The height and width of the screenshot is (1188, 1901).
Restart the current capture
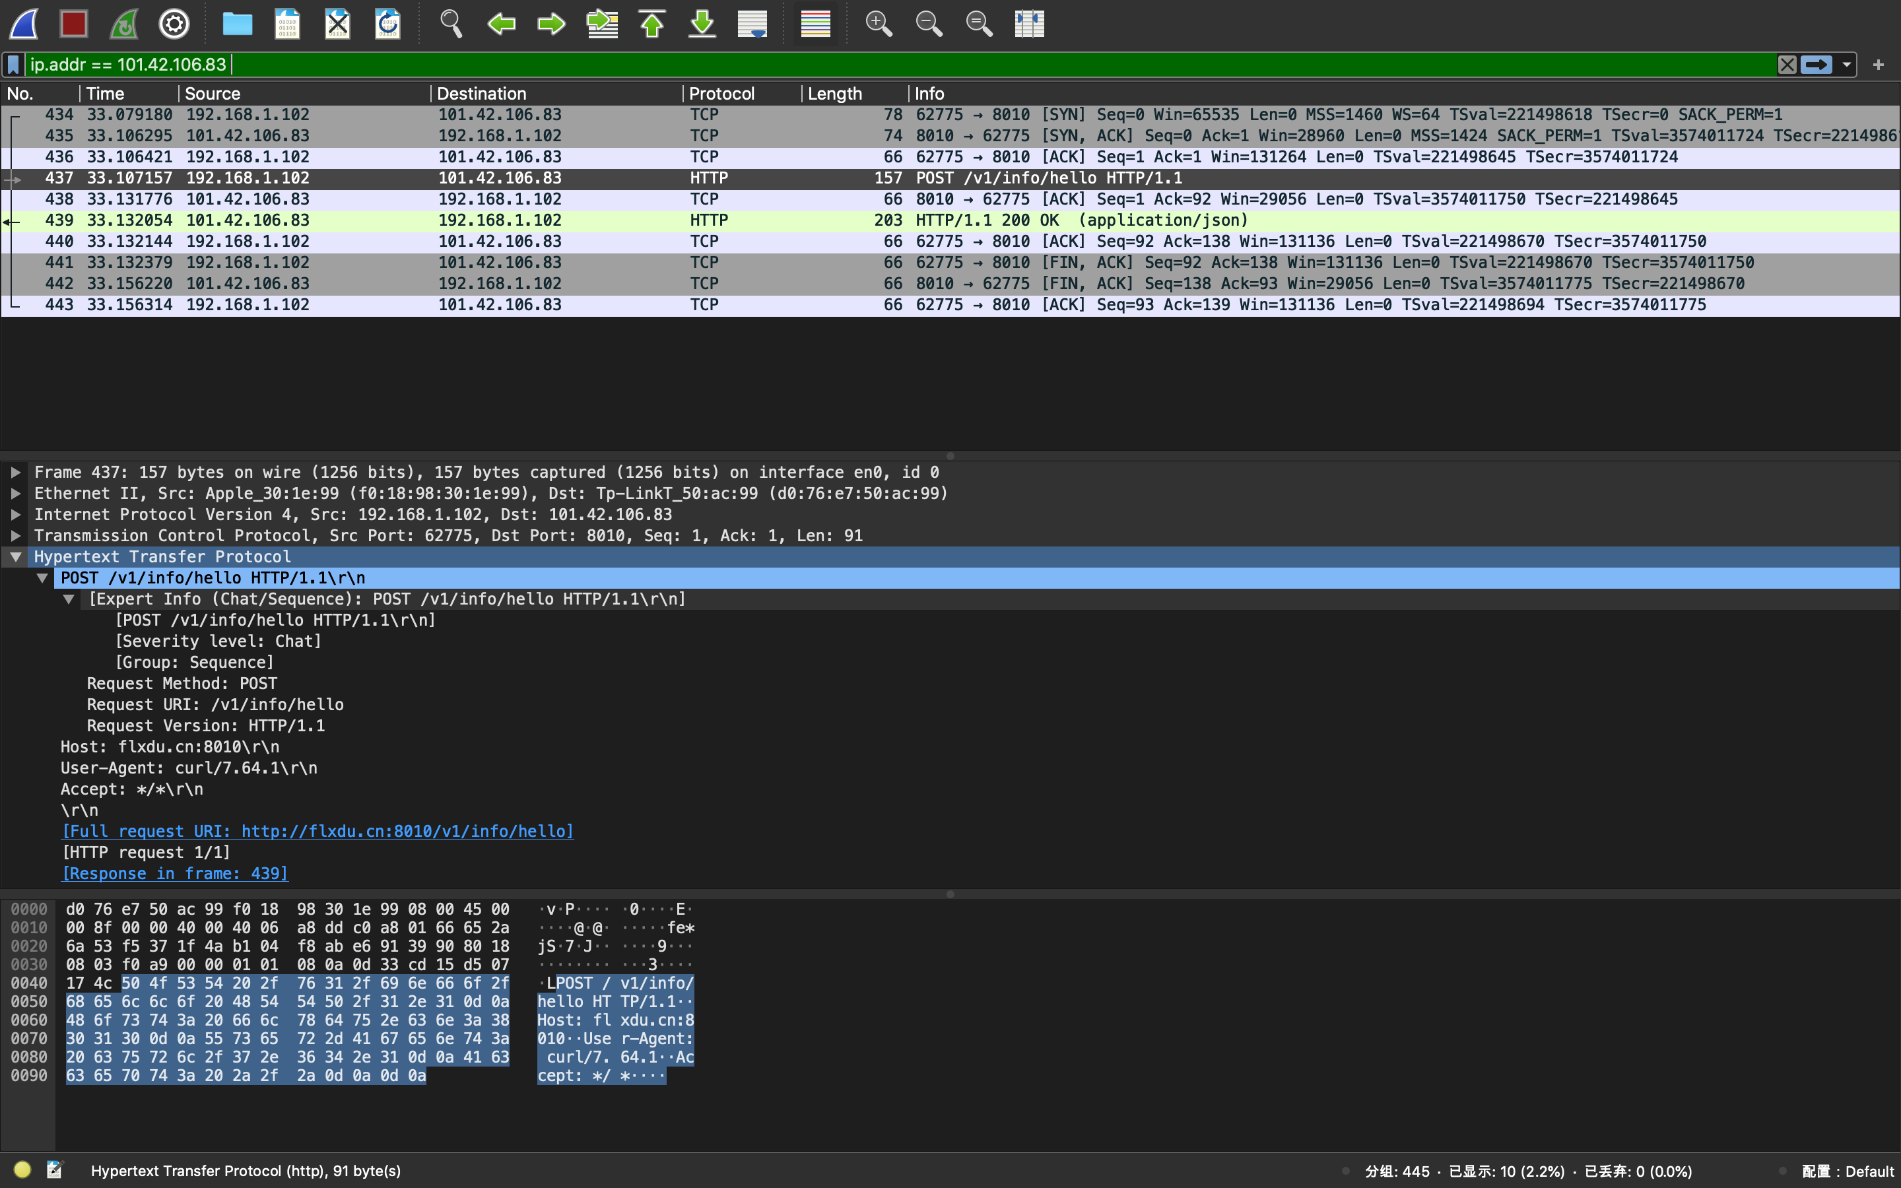coord(124,24)
